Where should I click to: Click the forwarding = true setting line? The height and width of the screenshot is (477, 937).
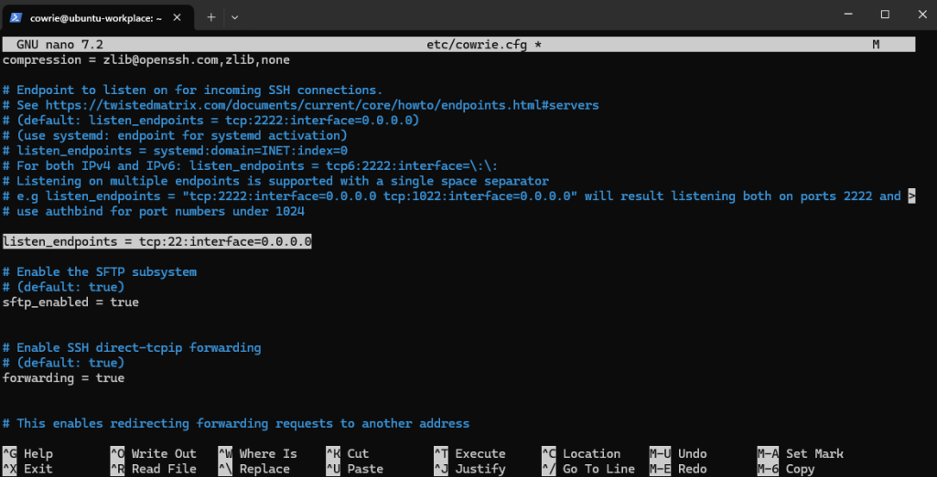tap(63, 377)
